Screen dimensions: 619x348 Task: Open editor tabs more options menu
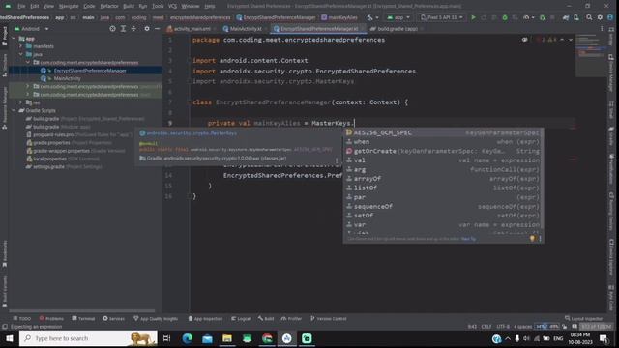[x=602, y=29]
